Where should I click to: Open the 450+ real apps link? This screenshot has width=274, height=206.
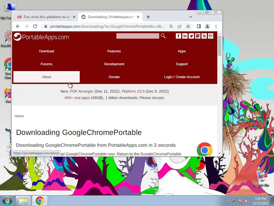pyautogui.click(x=77, y=98)
